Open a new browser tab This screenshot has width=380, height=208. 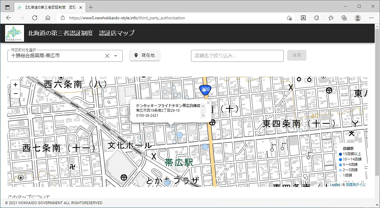(x=91, y=7)
